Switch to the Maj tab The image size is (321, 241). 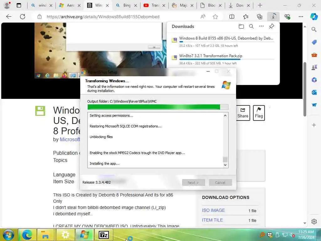pos(183,5)
